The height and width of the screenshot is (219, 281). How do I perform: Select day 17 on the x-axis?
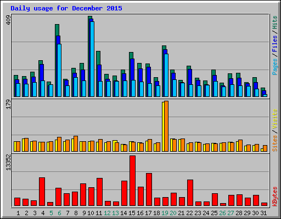tap(148, 213)
